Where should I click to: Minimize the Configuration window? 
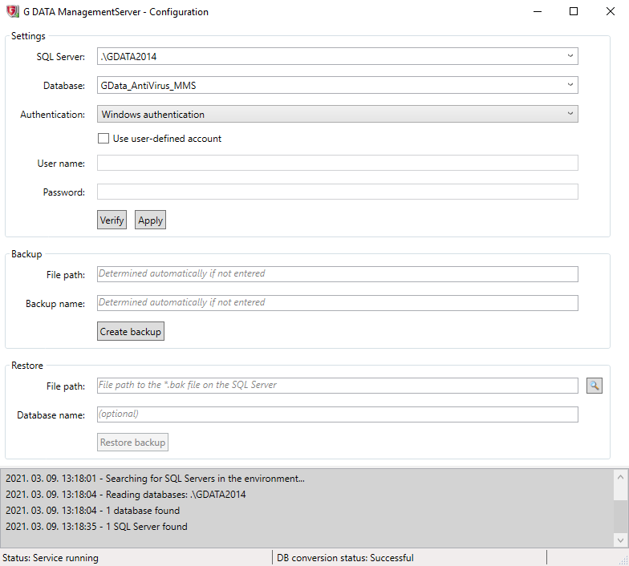pyautogui.click(x=538, y=11)
